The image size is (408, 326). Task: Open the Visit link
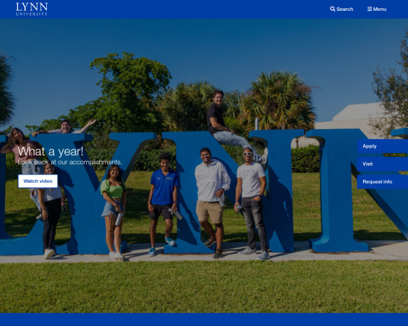pyautogui.click(x=382, y=164)
